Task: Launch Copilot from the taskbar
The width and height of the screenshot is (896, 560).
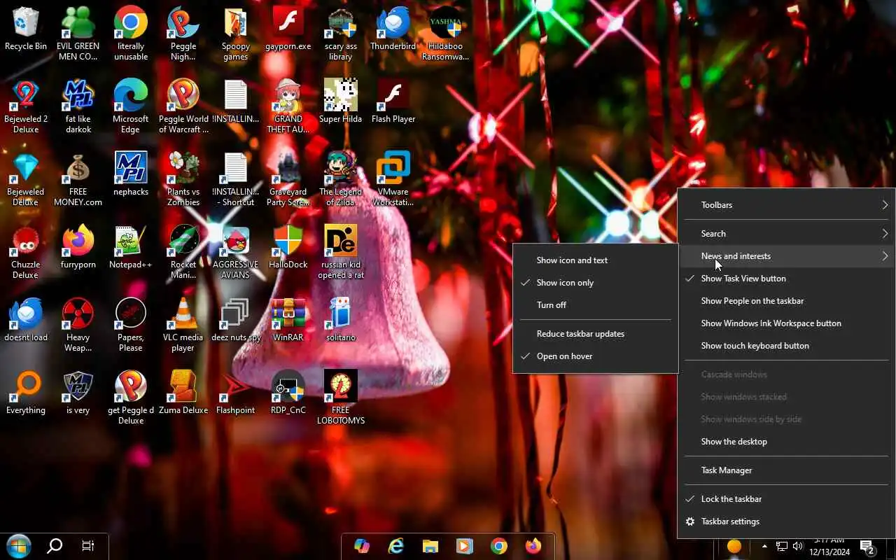Action: tap(362, 546)
